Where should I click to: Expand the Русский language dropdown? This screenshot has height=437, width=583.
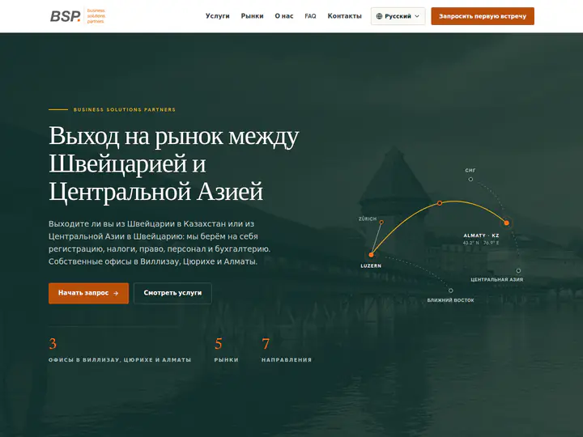pos(398,16)
